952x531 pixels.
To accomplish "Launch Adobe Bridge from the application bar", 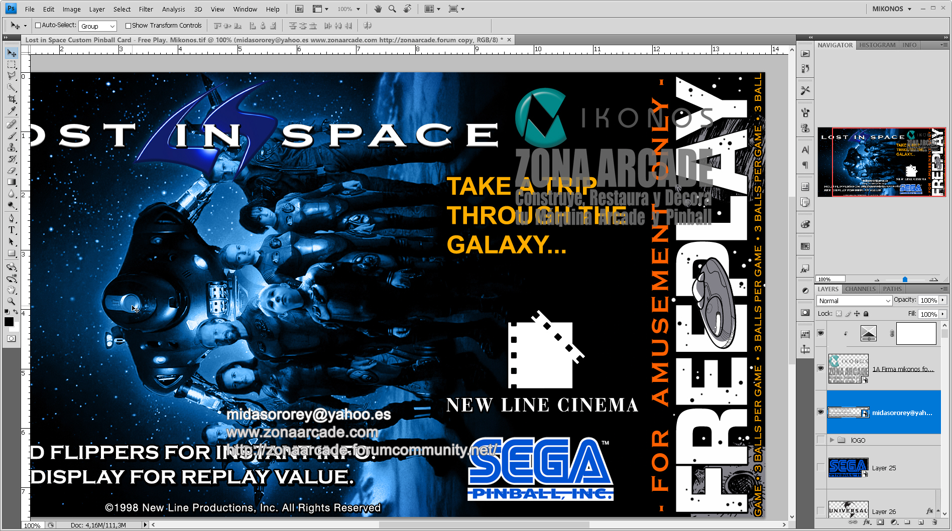I will (299, 9).
